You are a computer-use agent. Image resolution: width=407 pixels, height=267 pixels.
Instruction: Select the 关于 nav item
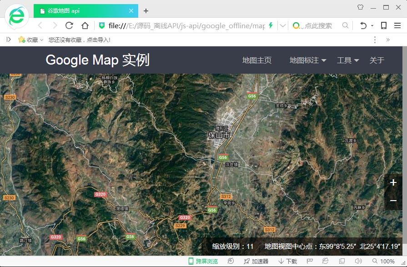(x=377, y=60)
